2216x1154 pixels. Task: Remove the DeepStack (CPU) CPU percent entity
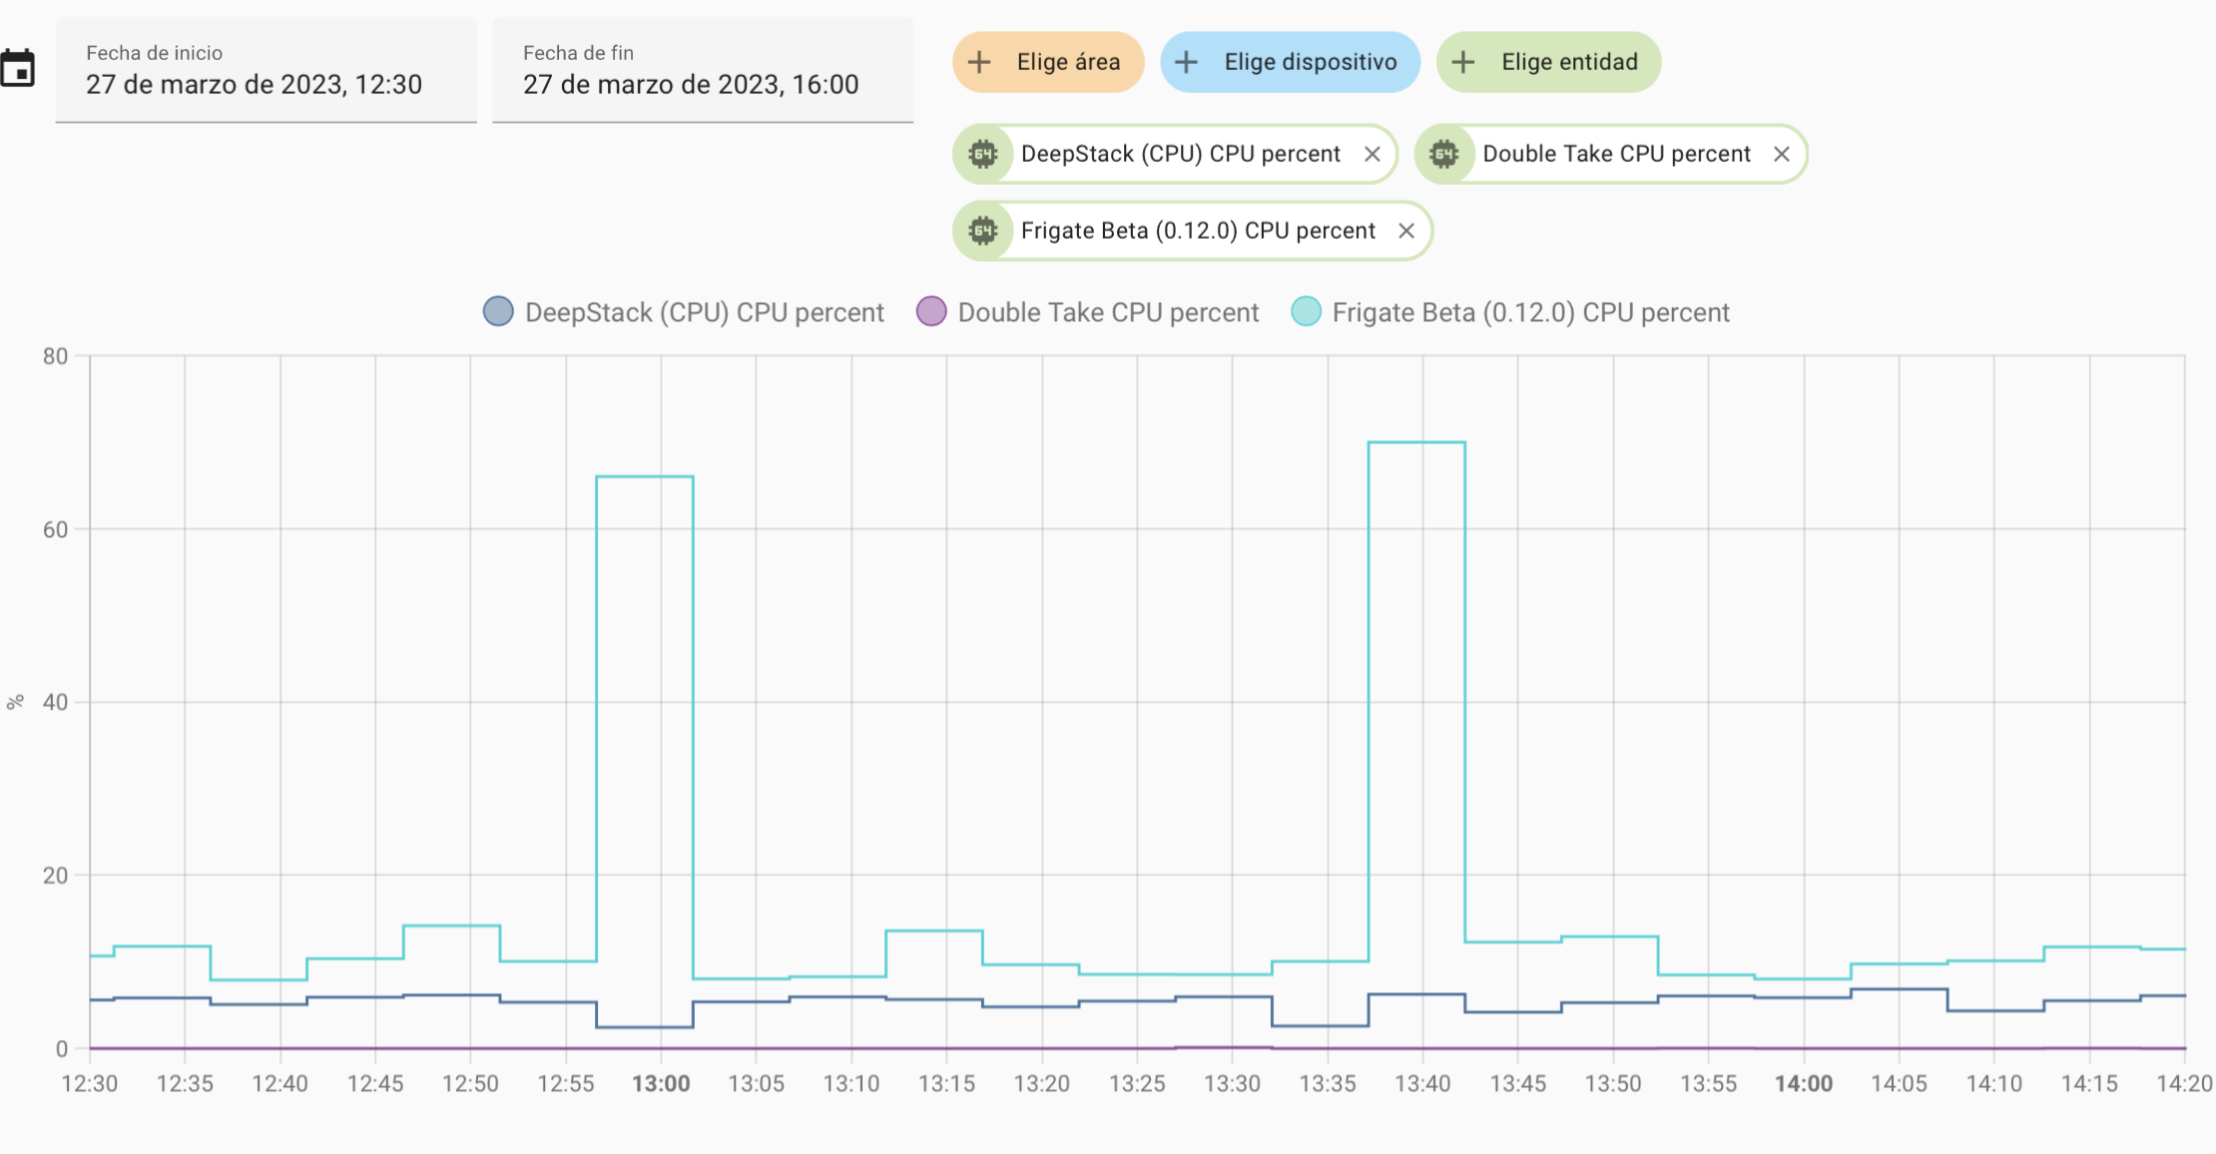point(1373,154)
